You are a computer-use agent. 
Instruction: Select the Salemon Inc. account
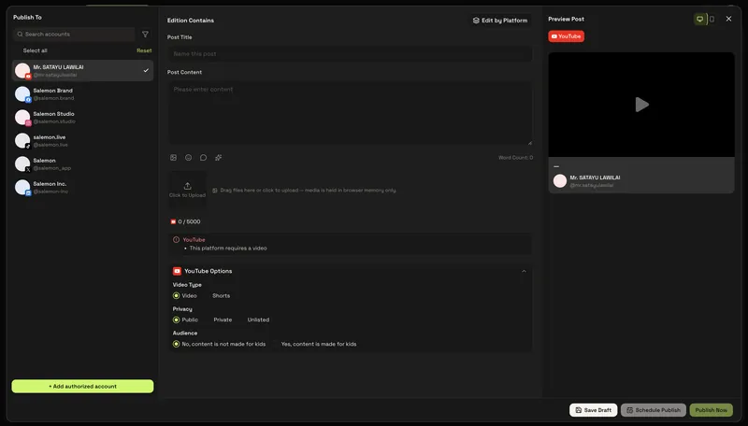tap(82, 187)
